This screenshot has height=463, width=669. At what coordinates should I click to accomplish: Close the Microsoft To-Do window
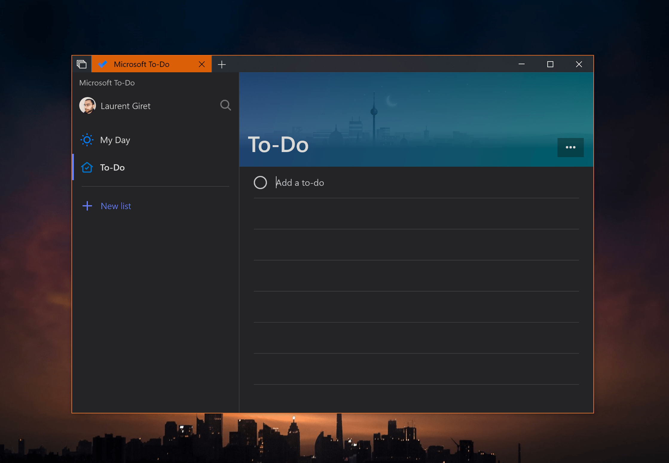click(x=579, y=64)
